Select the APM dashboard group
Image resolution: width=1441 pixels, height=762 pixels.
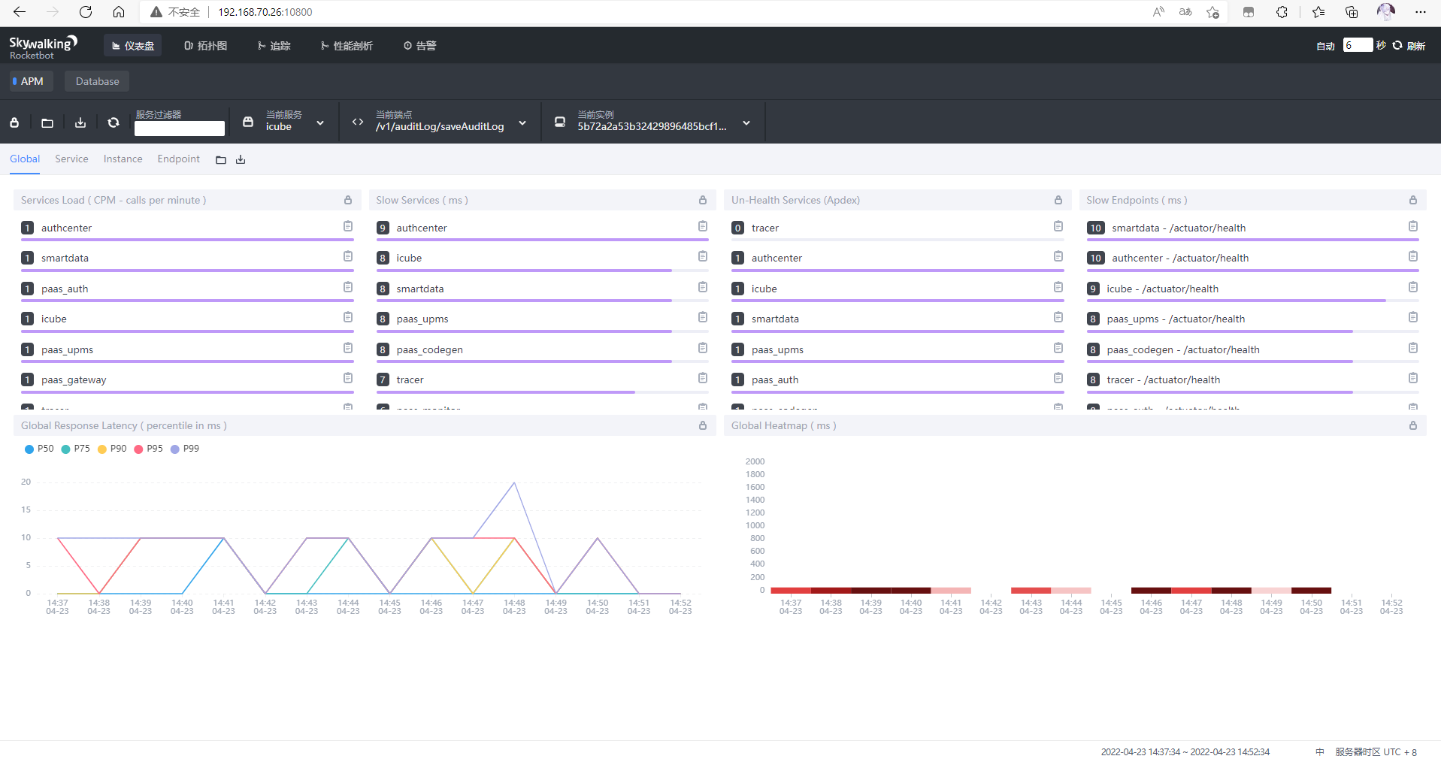click(x=32, y=81)
